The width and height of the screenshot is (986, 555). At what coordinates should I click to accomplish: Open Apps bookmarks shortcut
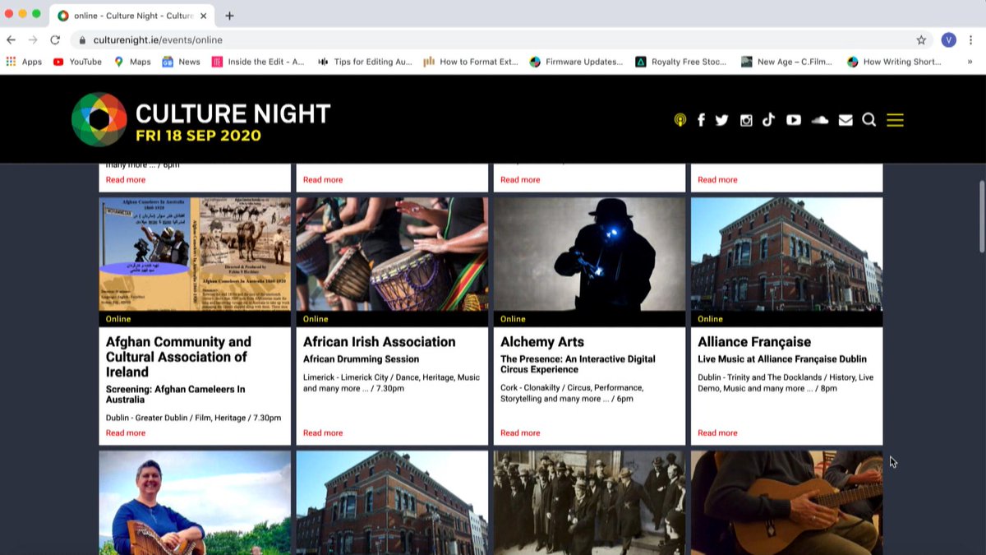24,62
